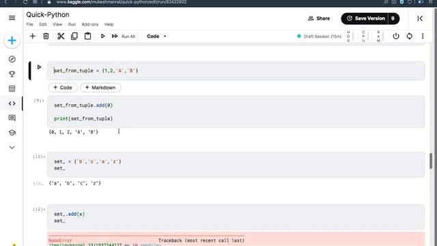Copy the cell with copy icon

point(74,36)
